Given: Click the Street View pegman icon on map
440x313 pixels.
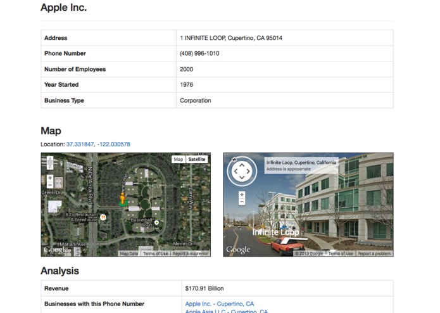Looking at the screenshot, I should [50, 163].
